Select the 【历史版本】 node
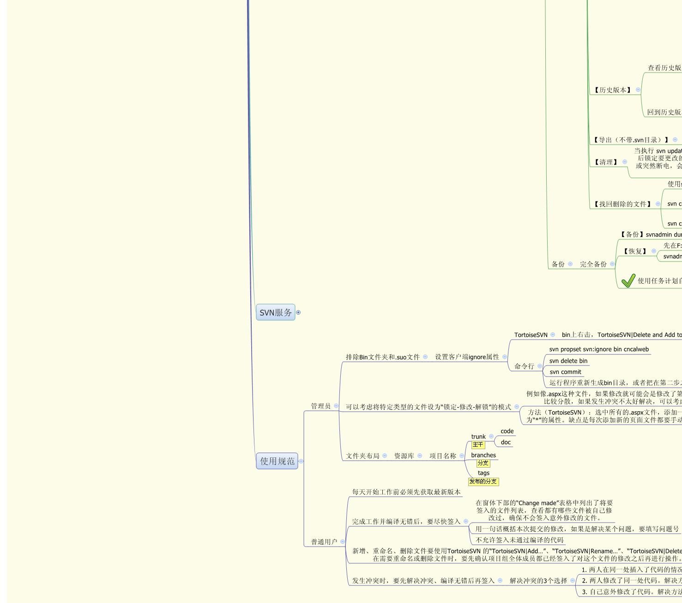Screen dimensions: 682x603 pos(613,90)
